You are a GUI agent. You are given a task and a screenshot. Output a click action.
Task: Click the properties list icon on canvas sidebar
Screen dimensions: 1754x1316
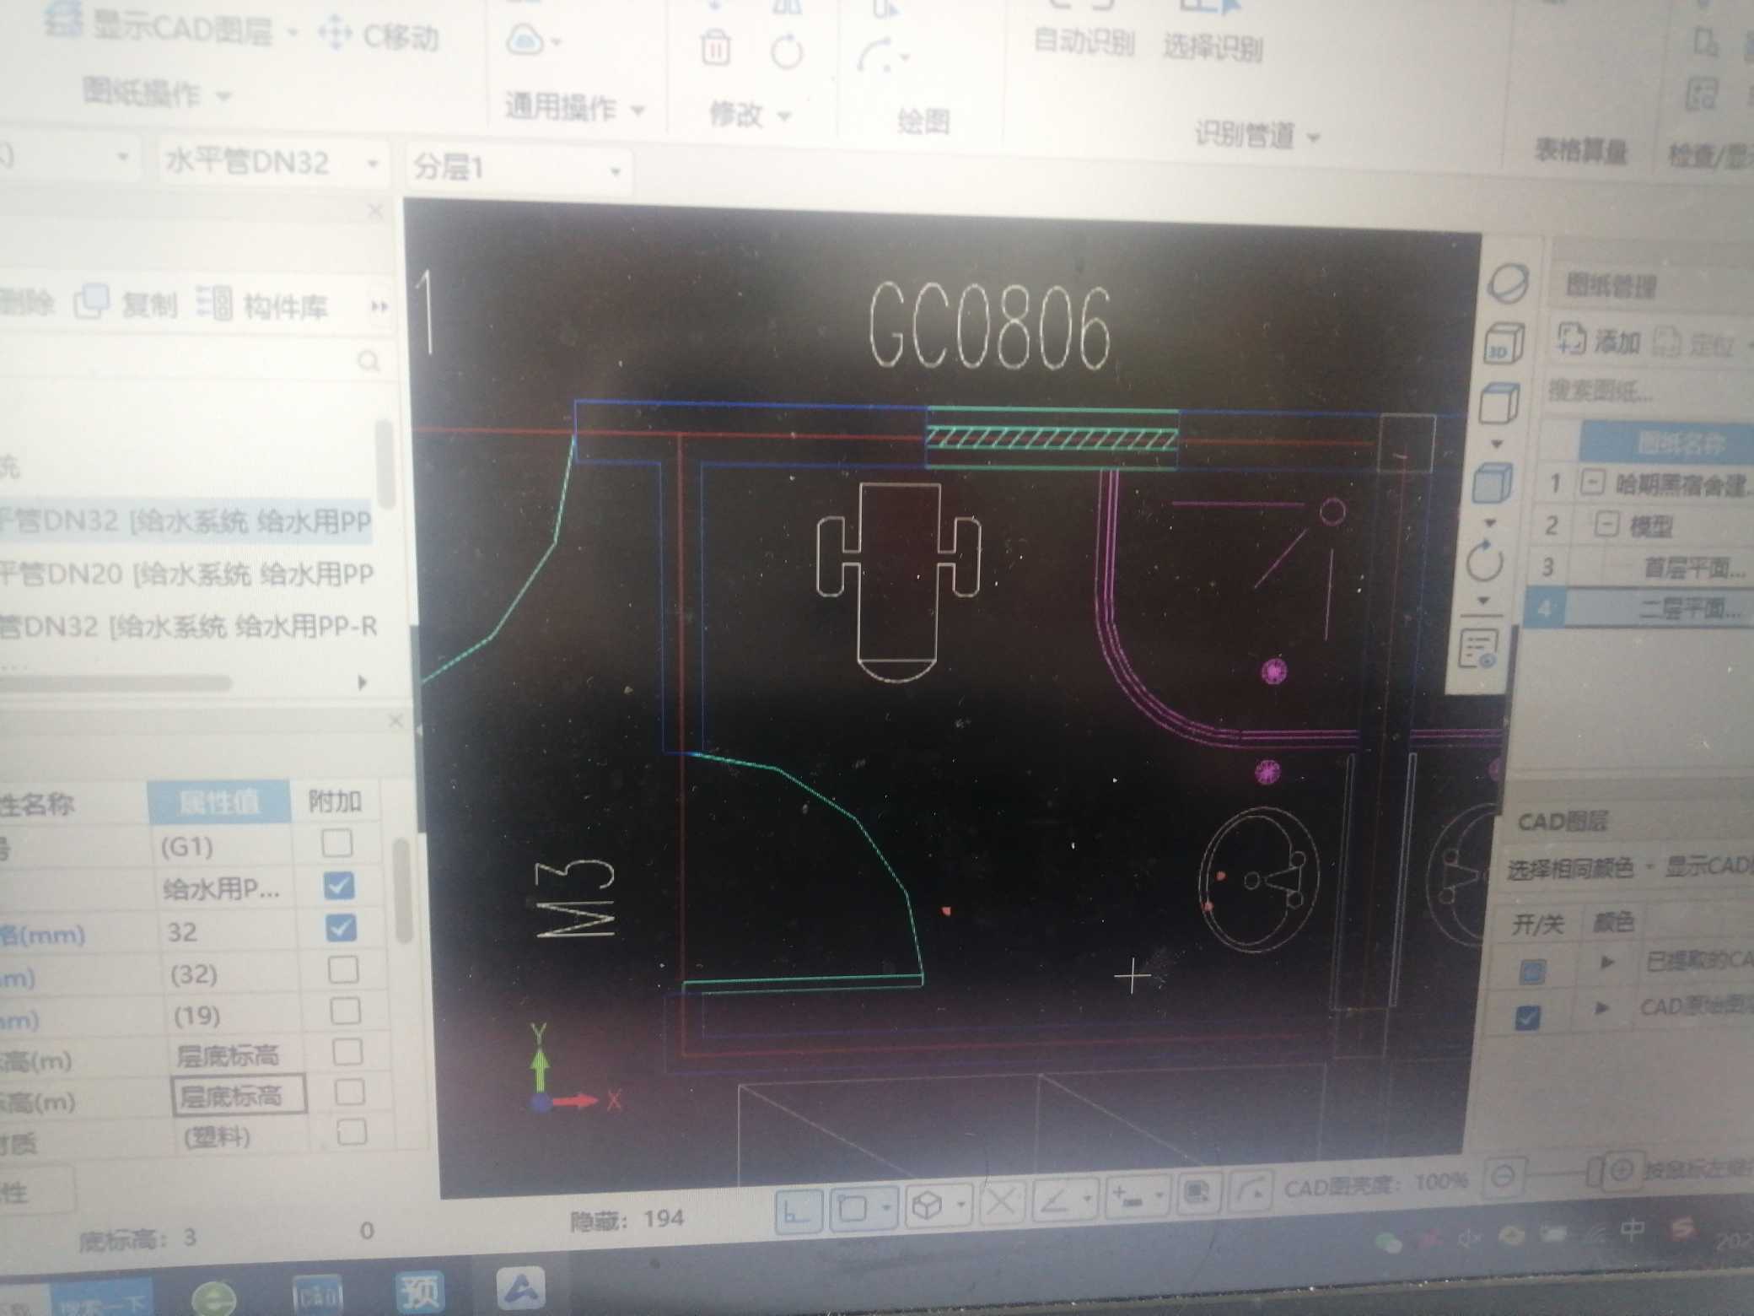1478,649
